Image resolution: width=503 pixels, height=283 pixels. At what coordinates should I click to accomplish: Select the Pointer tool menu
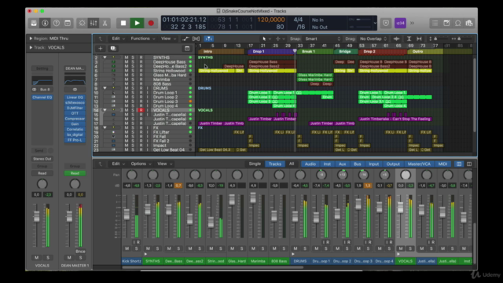coord(266,39)
